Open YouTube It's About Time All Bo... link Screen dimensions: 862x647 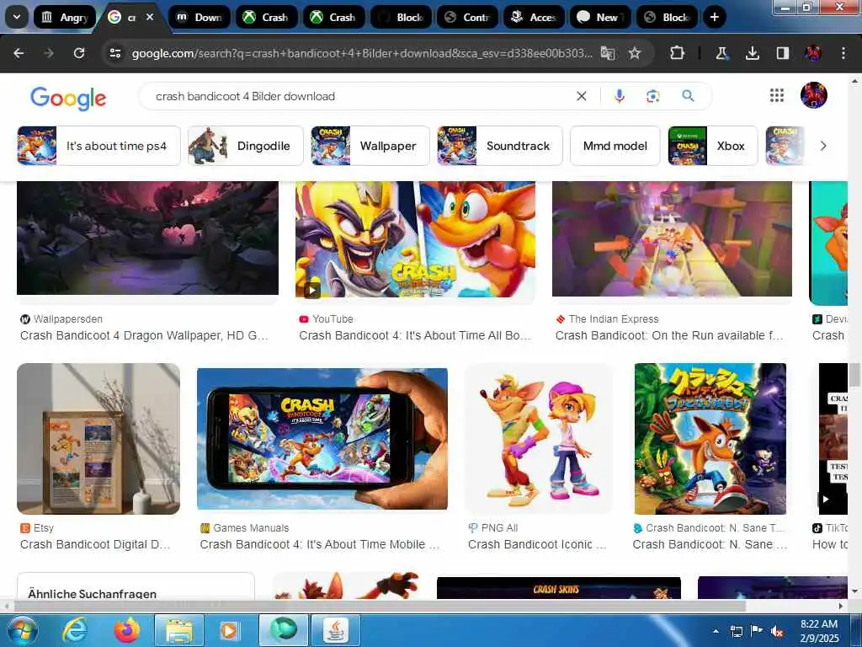[415, 335]
